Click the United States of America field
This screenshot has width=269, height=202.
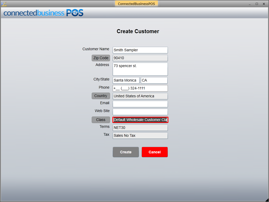[140, 96]
